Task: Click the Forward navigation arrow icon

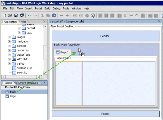Action: point(67,15)
